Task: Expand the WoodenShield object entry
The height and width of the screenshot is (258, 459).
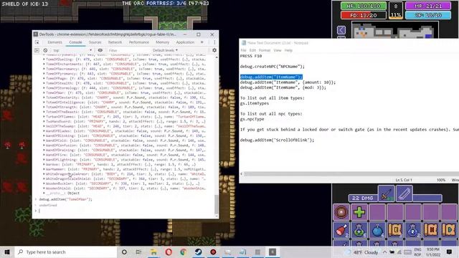Action: click(44, 188)
